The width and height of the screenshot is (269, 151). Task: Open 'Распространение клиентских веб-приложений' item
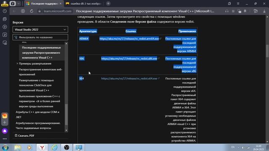[40, 72]
